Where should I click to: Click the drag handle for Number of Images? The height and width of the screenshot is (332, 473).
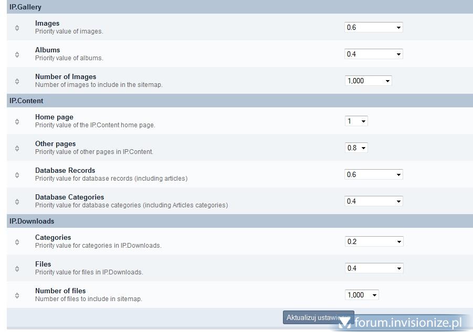coord(17,81)
